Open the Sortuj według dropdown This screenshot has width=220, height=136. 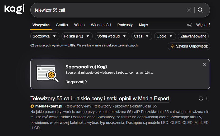[x=112, y=36]
